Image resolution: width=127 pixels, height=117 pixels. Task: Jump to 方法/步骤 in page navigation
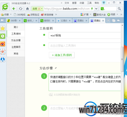coord(16,40)
